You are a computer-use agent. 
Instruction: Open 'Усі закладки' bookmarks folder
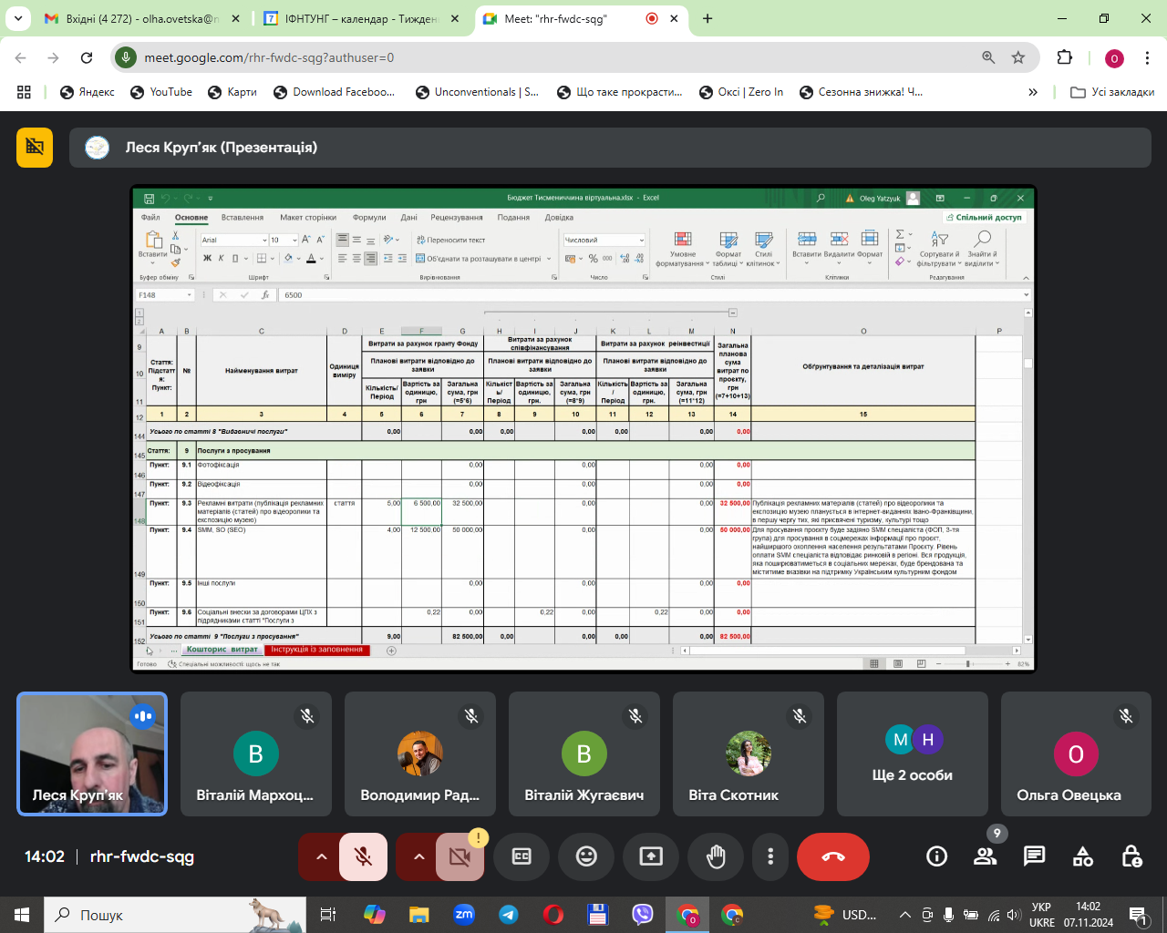point(1112,92)
